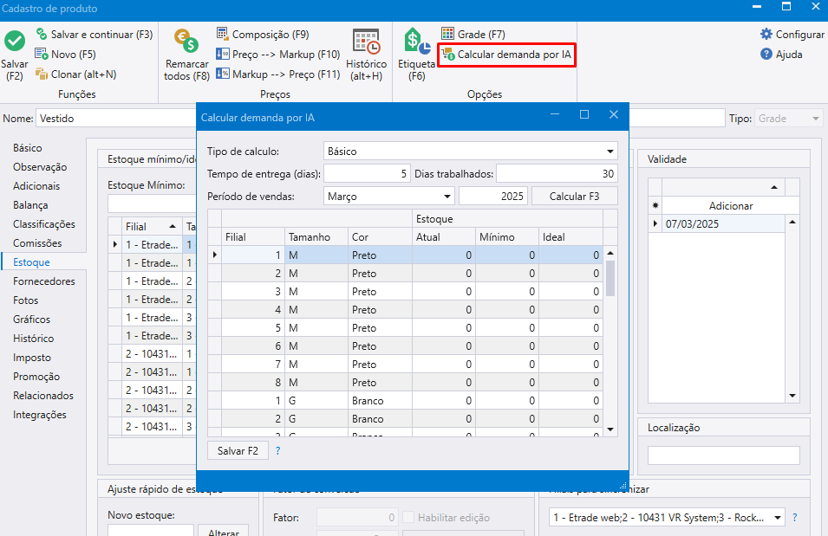Click Mínimo column header
828x536 pixels.
click(507, 237)
